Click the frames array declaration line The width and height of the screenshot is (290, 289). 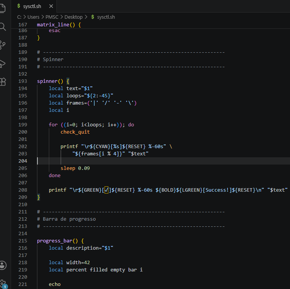click(x=93, y=103)
